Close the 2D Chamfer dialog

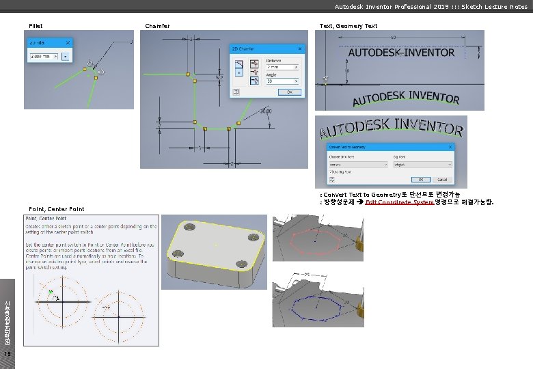[300, 49]
